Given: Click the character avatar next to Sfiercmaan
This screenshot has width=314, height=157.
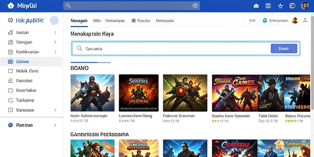Looking at the screenshot, I should pyautogui.click(x=295, y=20).
